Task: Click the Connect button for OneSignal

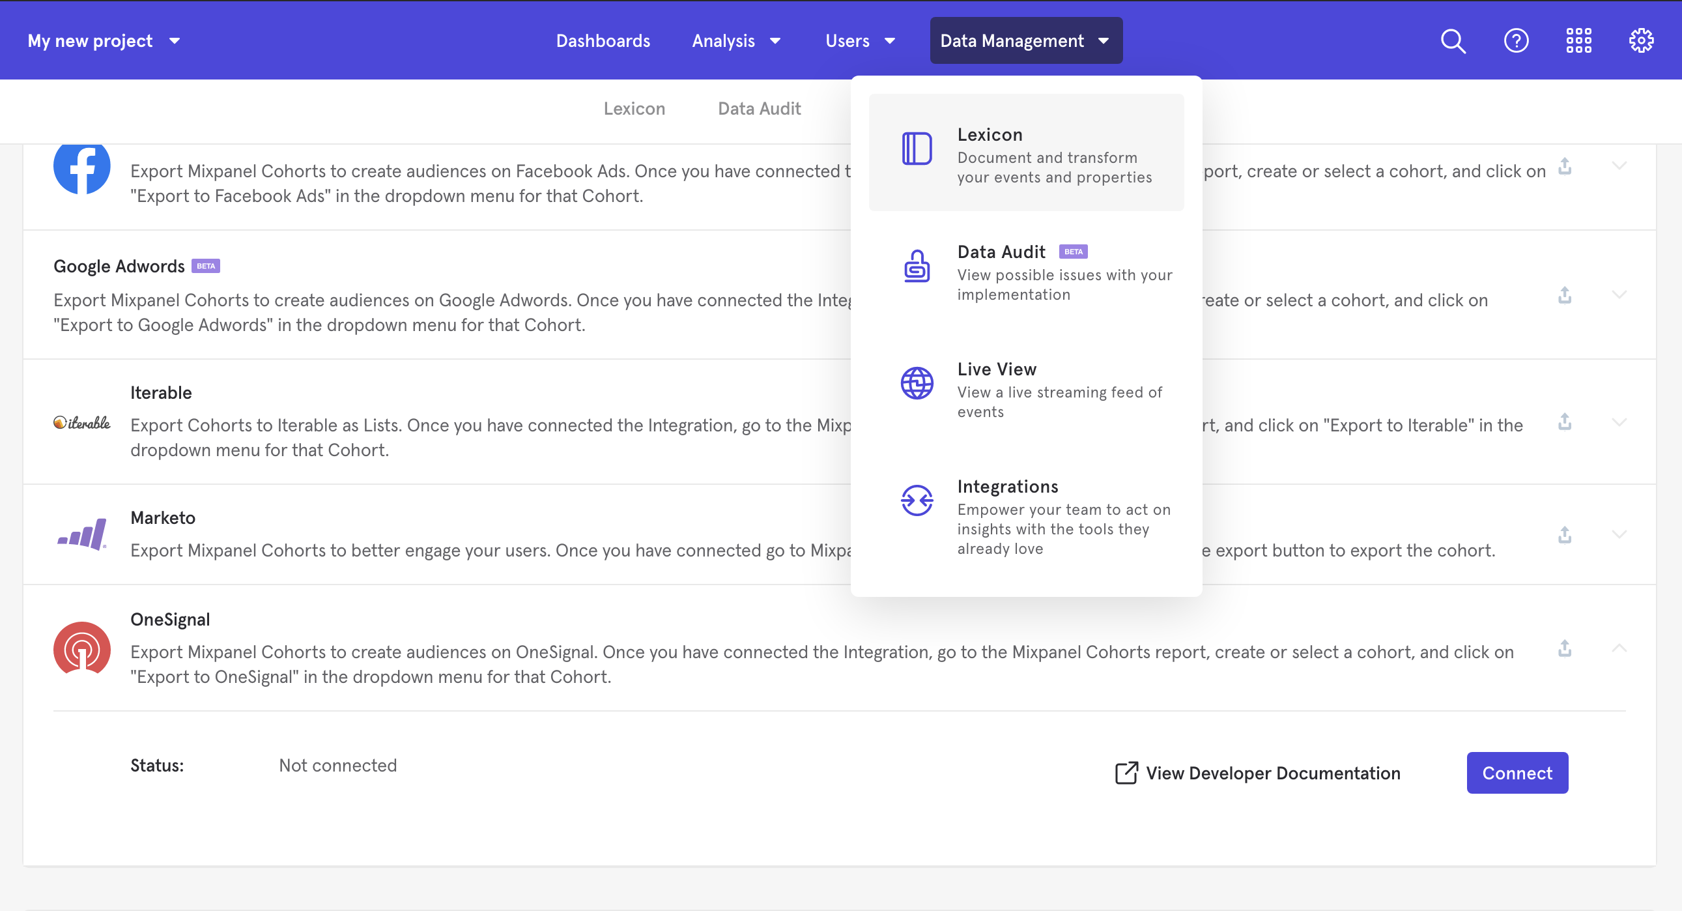Action: click(x=1517, y=773)
